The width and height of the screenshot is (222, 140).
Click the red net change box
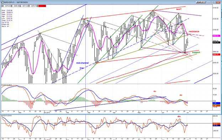[42, 6]
